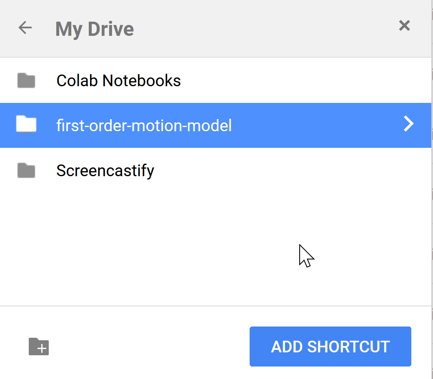The image size is (433, 379).
Task: Select the Screencastify folder name
Action: pyautogui.click(x=105, y=171)
